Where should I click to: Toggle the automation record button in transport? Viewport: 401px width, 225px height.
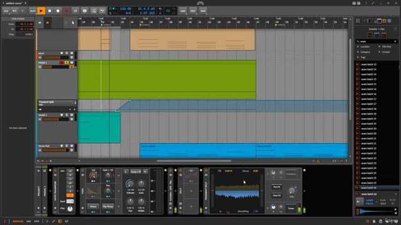click(x=66, y=11)
